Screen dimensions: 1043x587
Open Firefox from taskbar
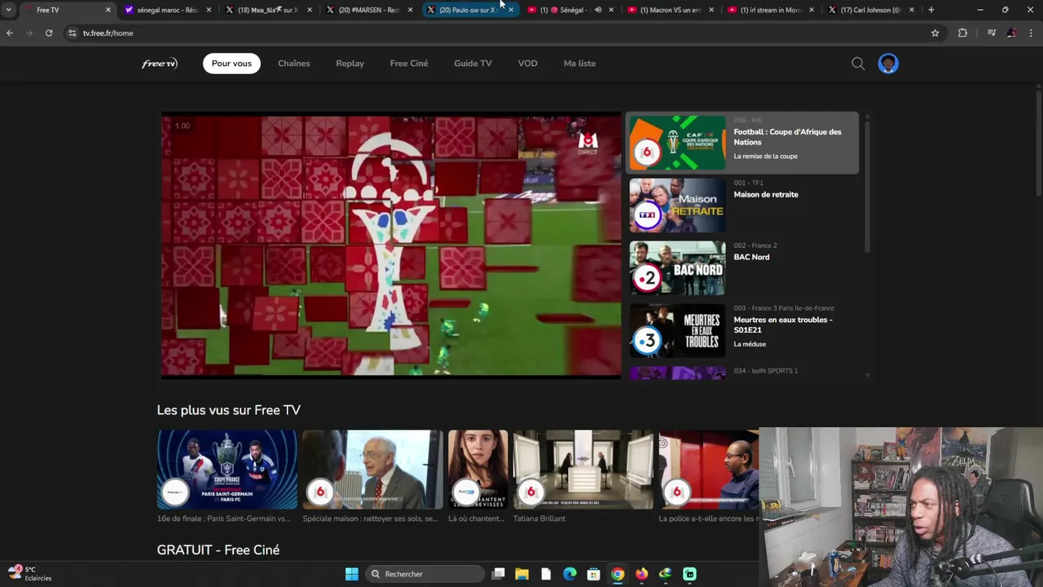(x=641, y=574)
